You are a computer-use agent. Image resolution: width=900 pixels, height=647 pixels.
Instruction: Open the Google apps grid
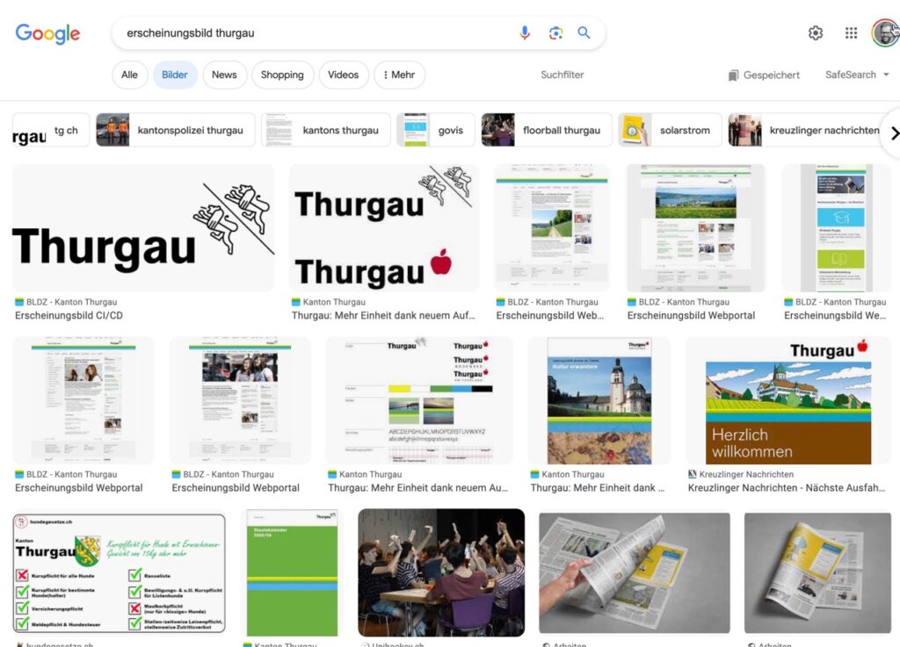point(851,33)
